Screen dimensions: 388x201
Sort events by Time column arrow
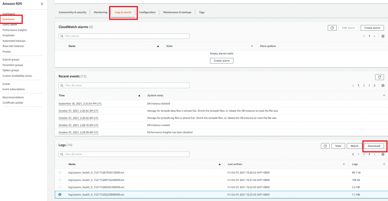[x=139, y=95]
